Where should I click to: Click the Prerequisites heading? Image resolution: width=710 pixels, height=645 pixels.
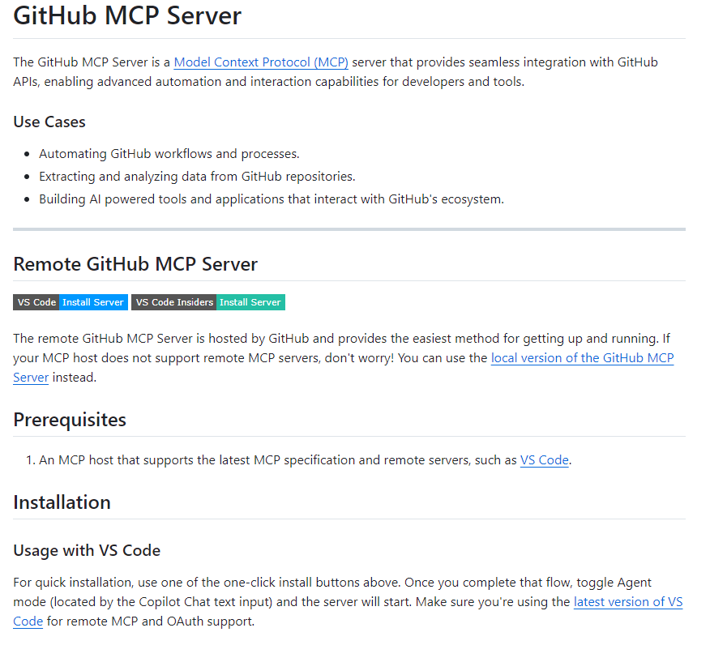tap(70, 420)
